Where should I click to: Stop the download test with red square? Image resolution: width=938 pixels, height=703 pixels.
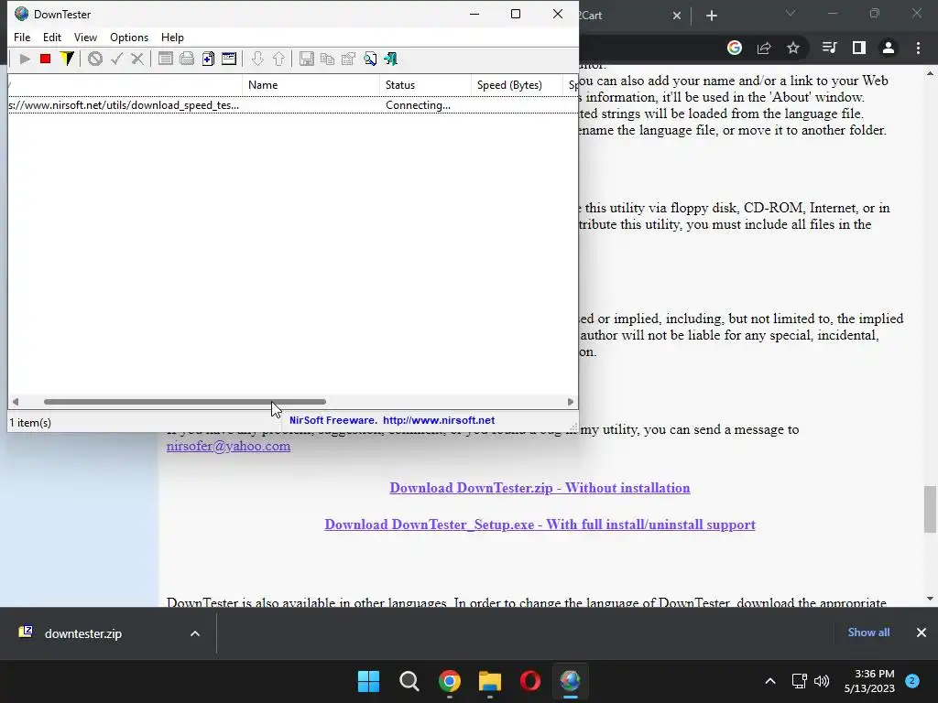(x=45, y=59)
